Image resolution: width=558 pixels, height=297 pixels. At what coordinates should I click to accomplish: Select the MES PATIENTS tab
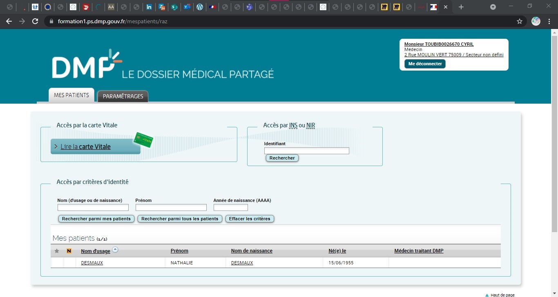71,95
